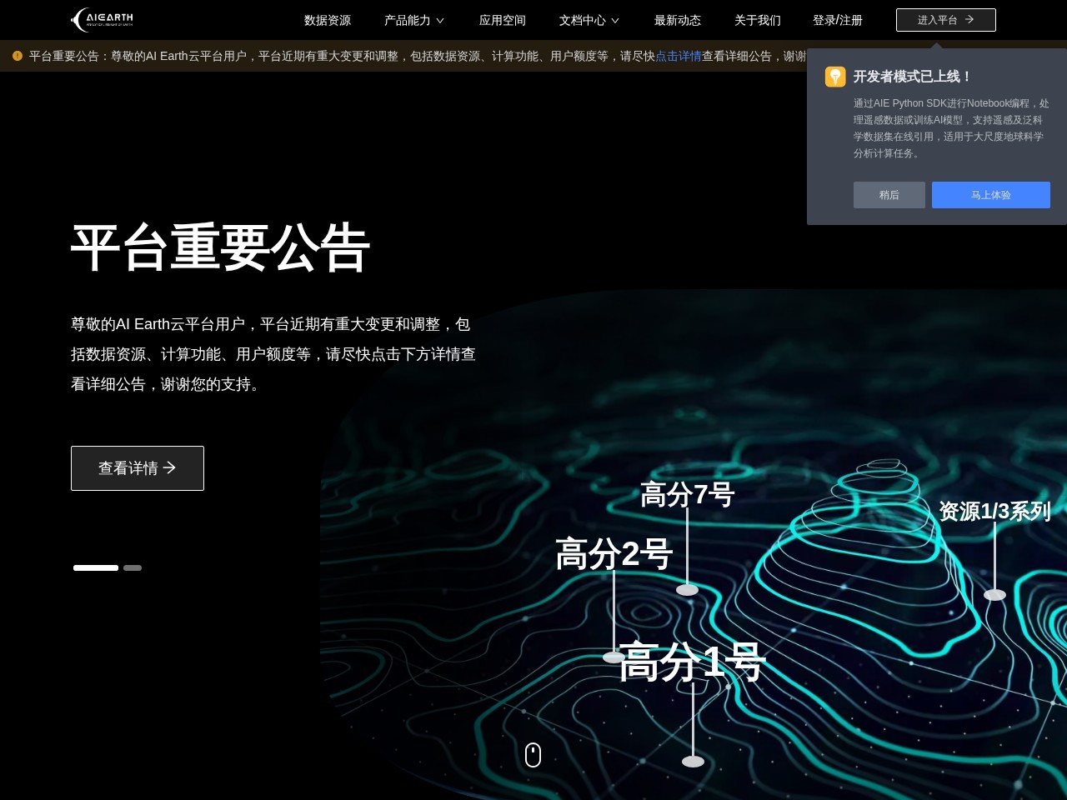Image resolution: width=1067 pixels, height=800 pixels.
Task: Open the 产品能力 dropdown menu
Action: (413, 20)
